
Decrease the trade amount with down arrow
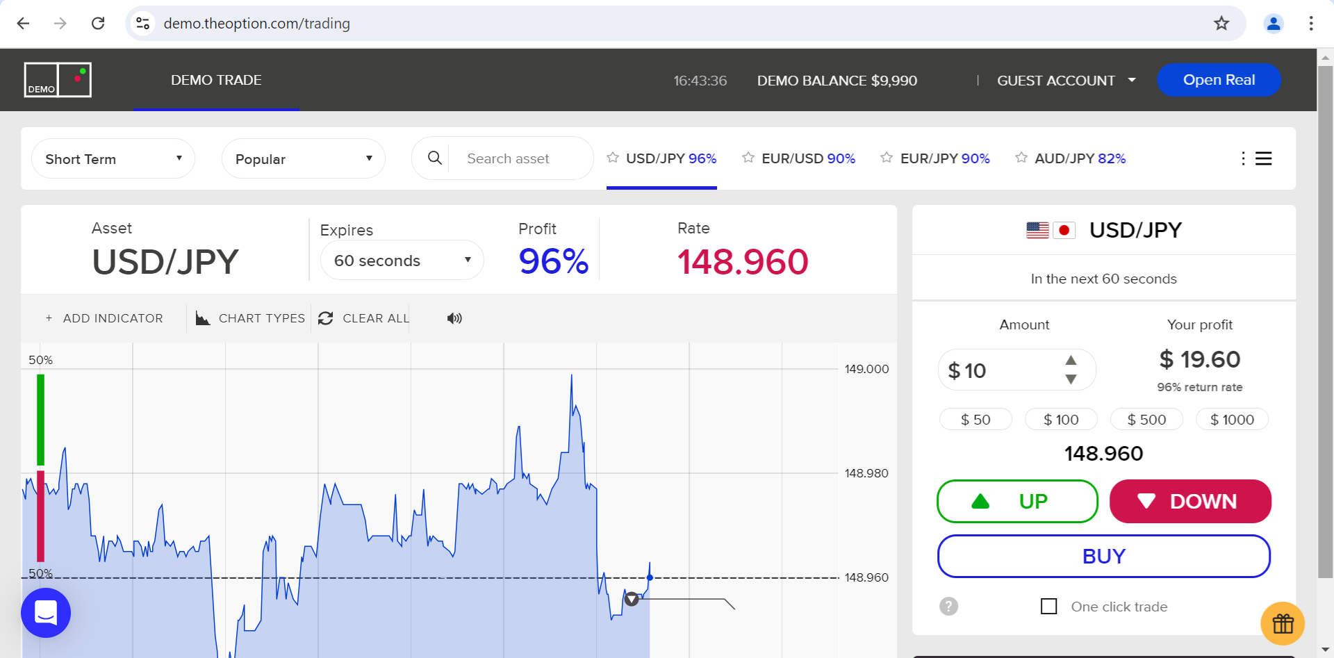point(1071,379)
